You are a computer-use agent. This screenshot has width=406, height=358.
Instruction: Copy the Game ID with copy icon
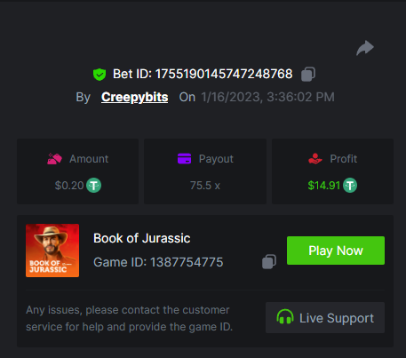(269, 262)
